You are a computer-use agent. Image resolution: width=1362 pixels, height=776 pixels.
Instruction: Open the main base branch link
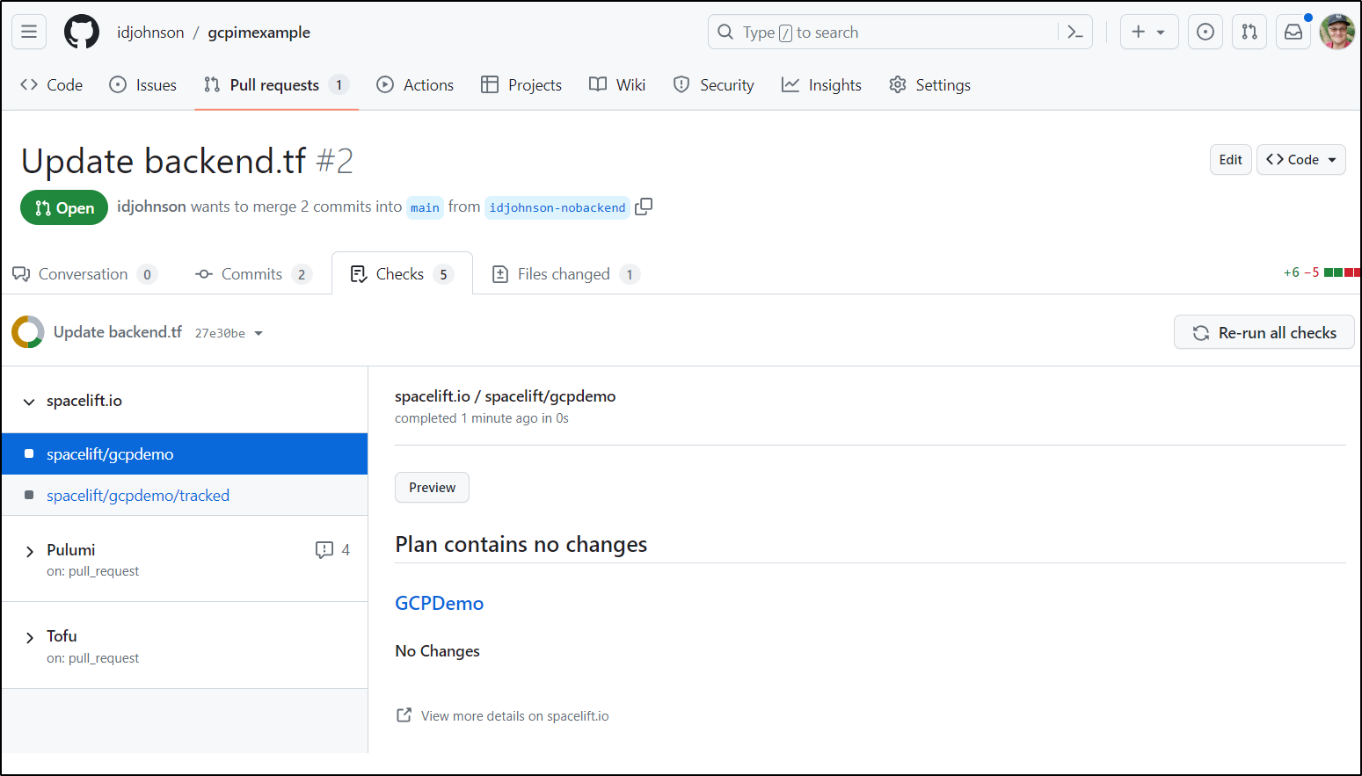(x=425, y=207)
